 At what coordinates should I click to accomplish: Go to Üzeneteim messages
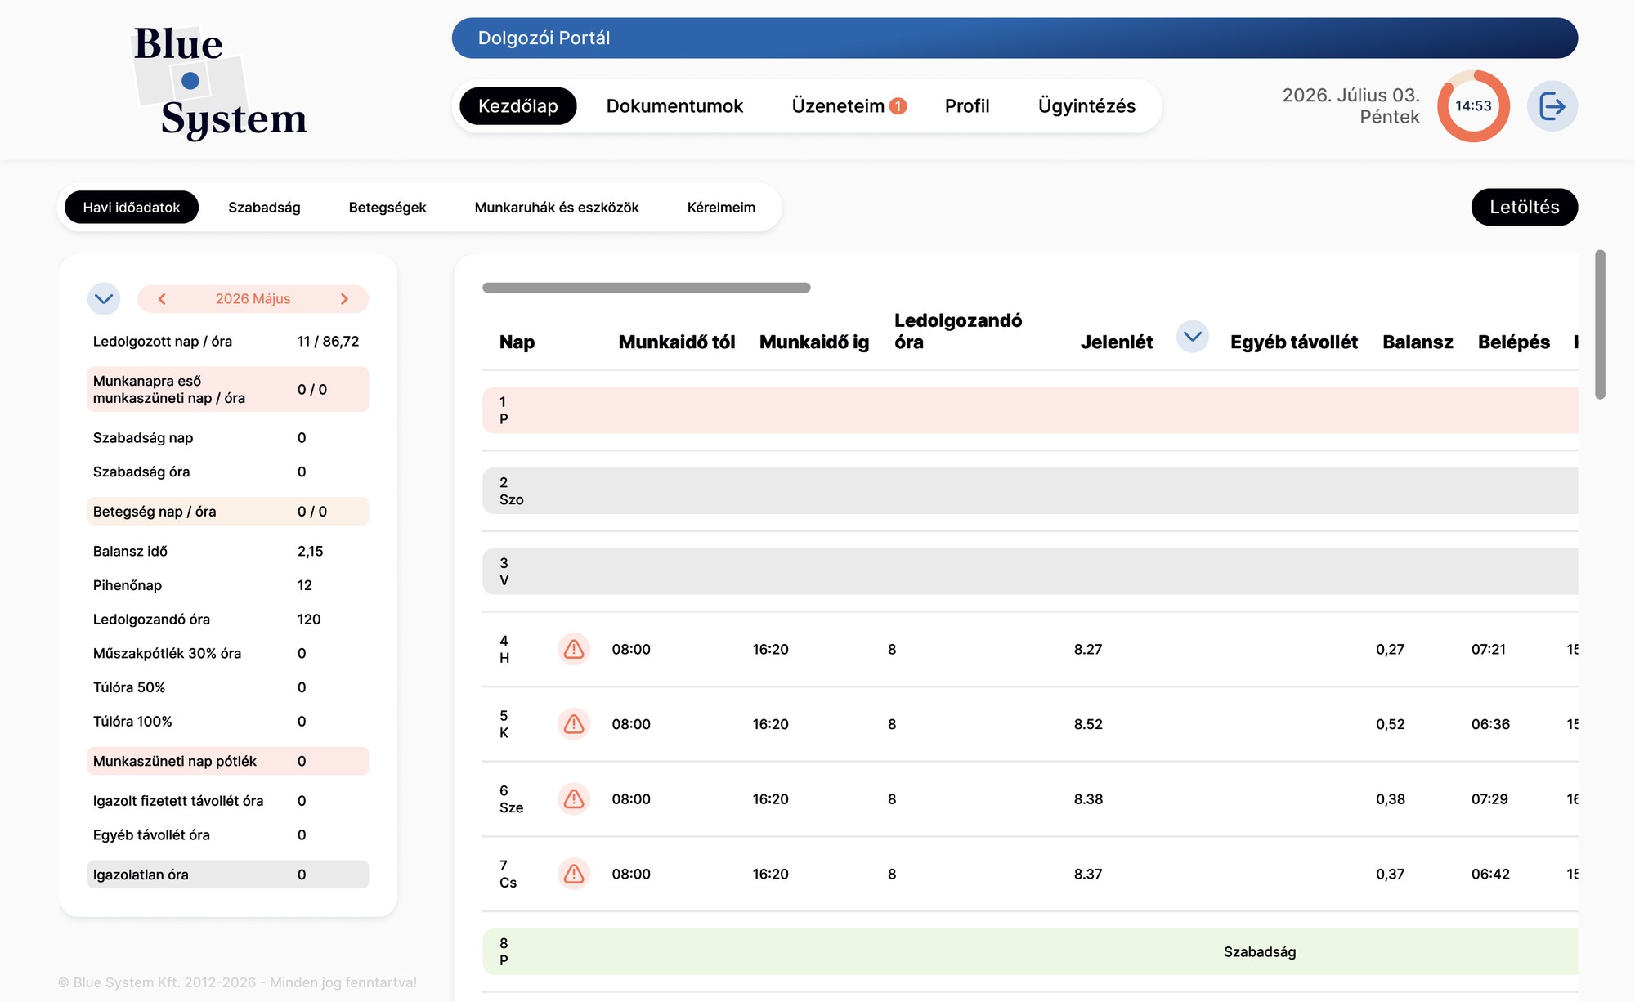[x=838, y=106]
